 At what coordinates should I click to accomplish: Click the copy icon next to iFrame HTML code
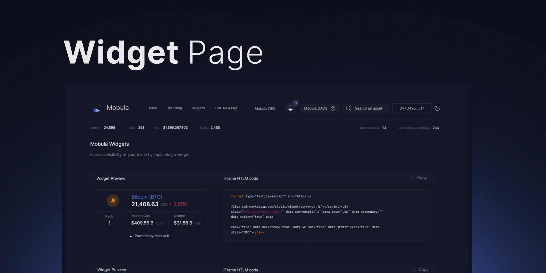[x=413, y=178]
